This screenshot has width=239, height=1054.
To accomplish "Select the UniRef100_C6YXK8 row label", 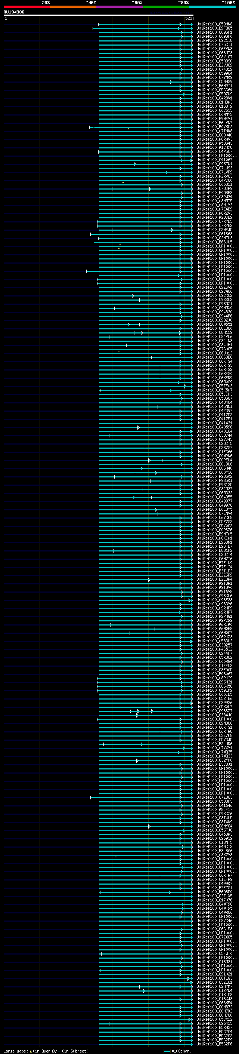I will (214, 517).
